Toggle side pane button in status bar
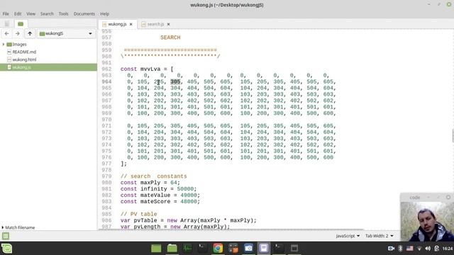Viewport: 454px width, 255px height. [x=6, y=236]
